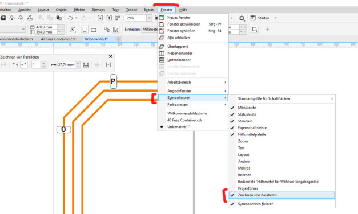Click the Publish to PDF icon

click(118, 18)
